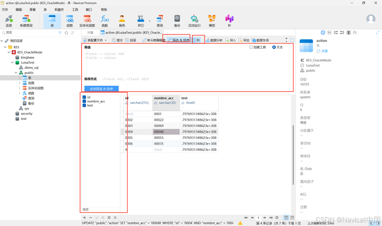Image resolution: width=382 pixels, height=226 pixels.
Task: Click the column list 搜索 search field
Action: point(100,209)
